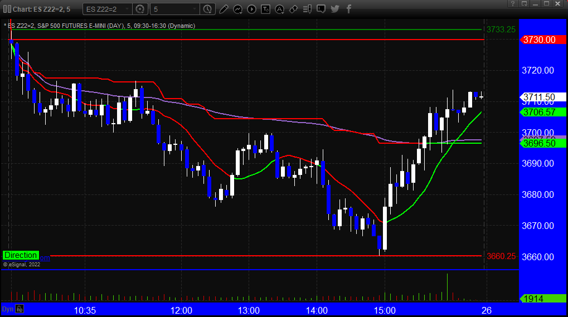Viewport: 568px width, 317px height.
Task: Open the interval dropdown showing 5
Action: (x=175, y=9)
